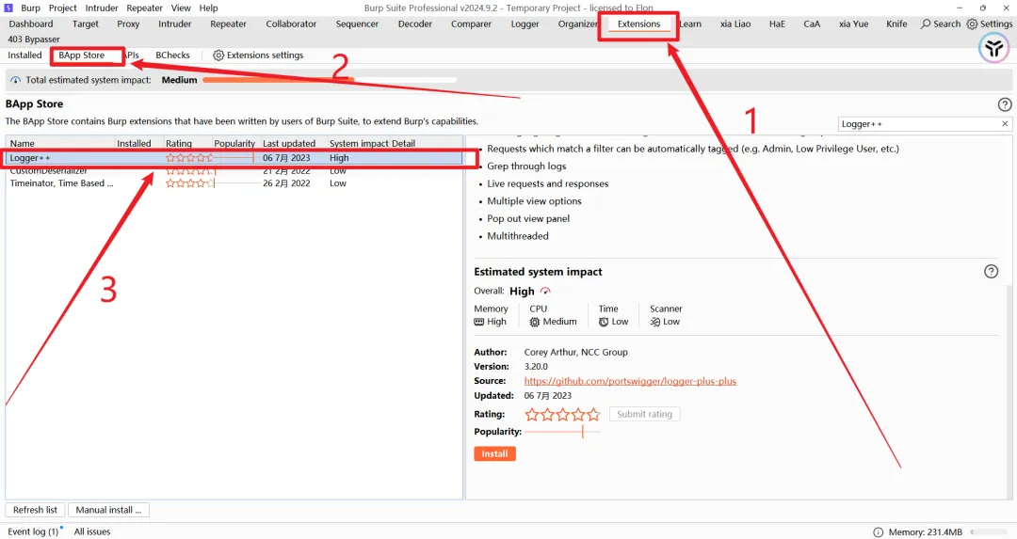Open the View menu

tap(181, 8)
